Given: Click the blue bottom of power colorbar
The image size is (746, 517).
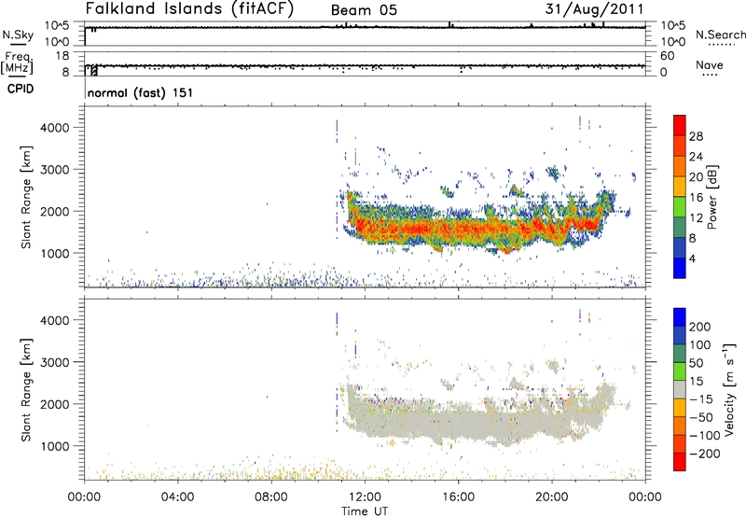Looking at the screenshot, I should click(680, 268).
